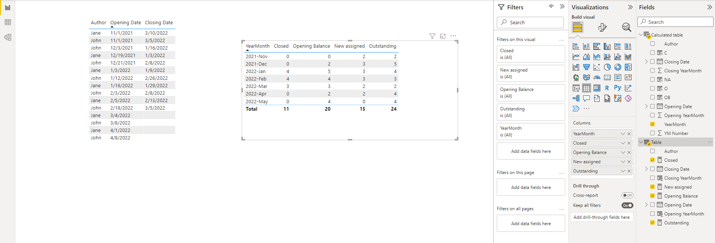Viewport: 715px width, 243px height.
Task: Toggle the filter pane eye visibility icon
Action: coord(551,6)
